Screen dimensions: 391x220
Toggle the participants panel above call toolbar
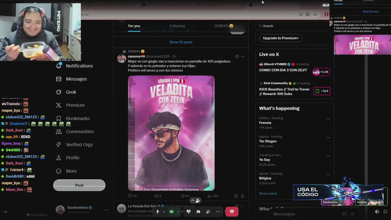tap(195, 200)
